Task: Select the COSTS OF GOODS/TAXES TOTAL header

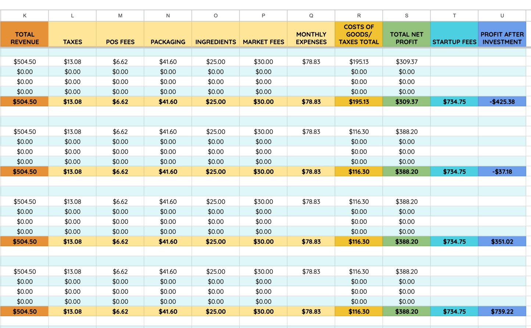Action: (359, 34)
